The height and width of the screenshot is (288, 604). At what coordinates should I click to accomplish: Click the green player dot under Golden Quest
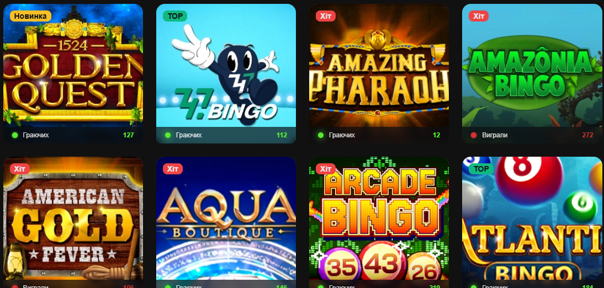pos(15,135)
